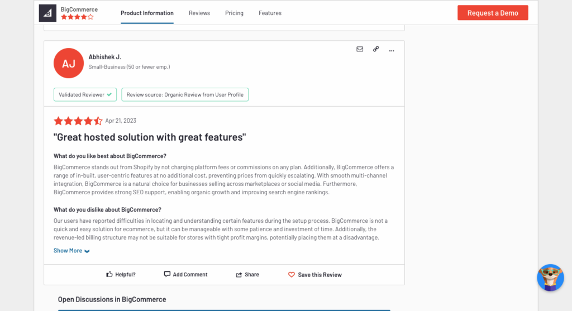The height and width of the screenshot is (311, 572).
Task: Select the Features tab
Action: tap(270, 13)
